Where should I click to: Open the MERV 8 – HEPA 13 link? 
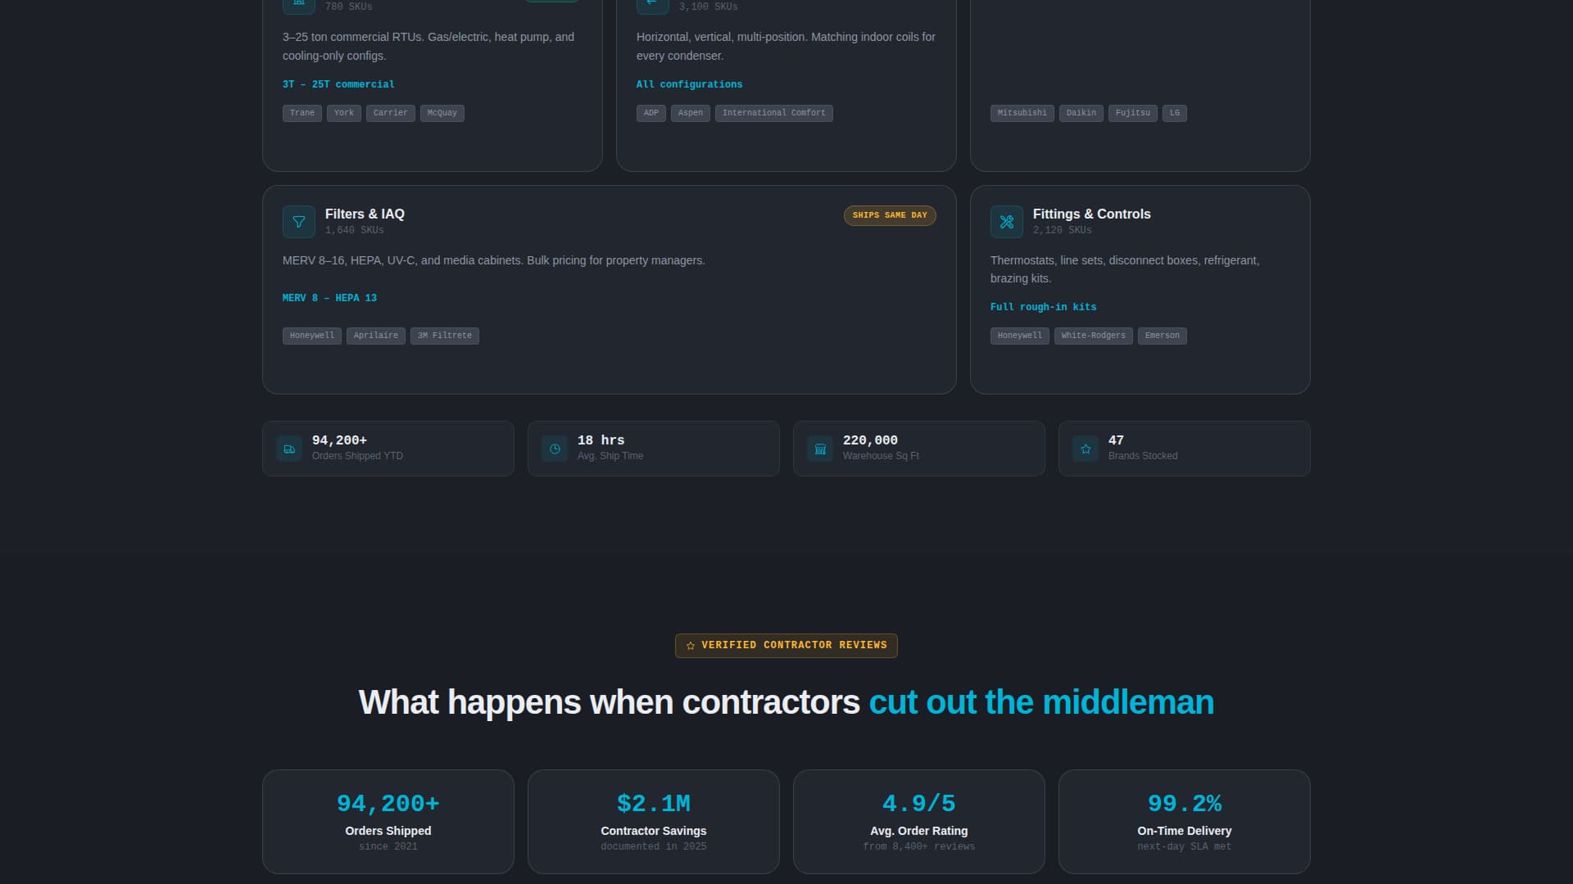[329, 298]
